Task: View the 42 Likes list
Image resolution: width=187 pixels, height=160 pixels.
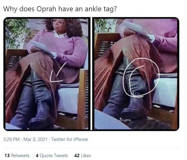Action: click(x=83, y=156)
